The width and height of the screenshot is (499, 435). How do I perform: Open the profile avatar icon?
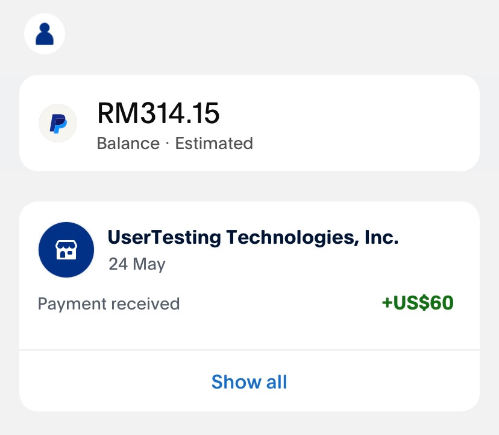(x=45, y=34)
